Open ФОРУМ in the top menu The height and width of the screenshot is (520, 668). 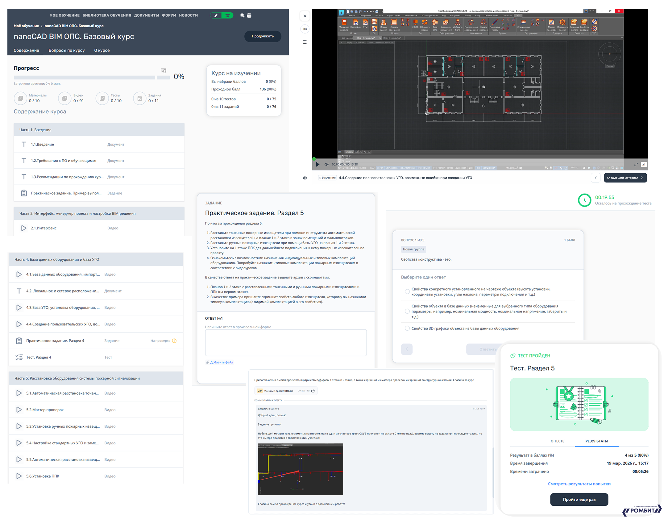point(169,15)
